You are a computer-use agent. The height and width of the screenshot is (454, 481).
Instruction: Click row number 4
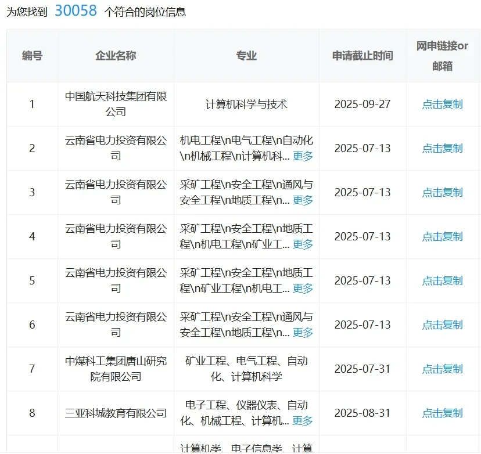pos(32,237)
